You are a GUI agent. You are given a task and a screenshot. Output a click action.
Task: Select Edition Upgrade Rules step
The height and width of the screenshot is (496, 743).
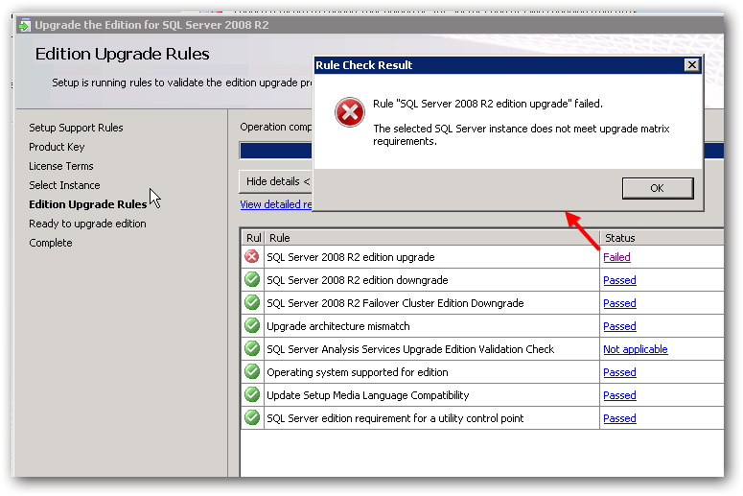point(87,204)
